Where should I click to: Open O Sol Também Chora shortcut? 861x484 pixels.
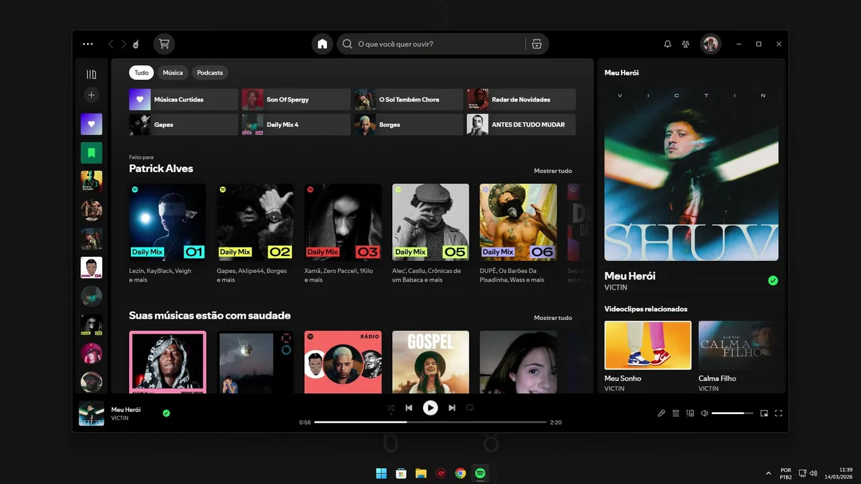(x=409, y=99)
